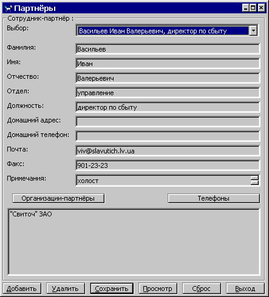Save the record with Сохранить
This screenshot has width=269, height=297.
pos(112,289)
